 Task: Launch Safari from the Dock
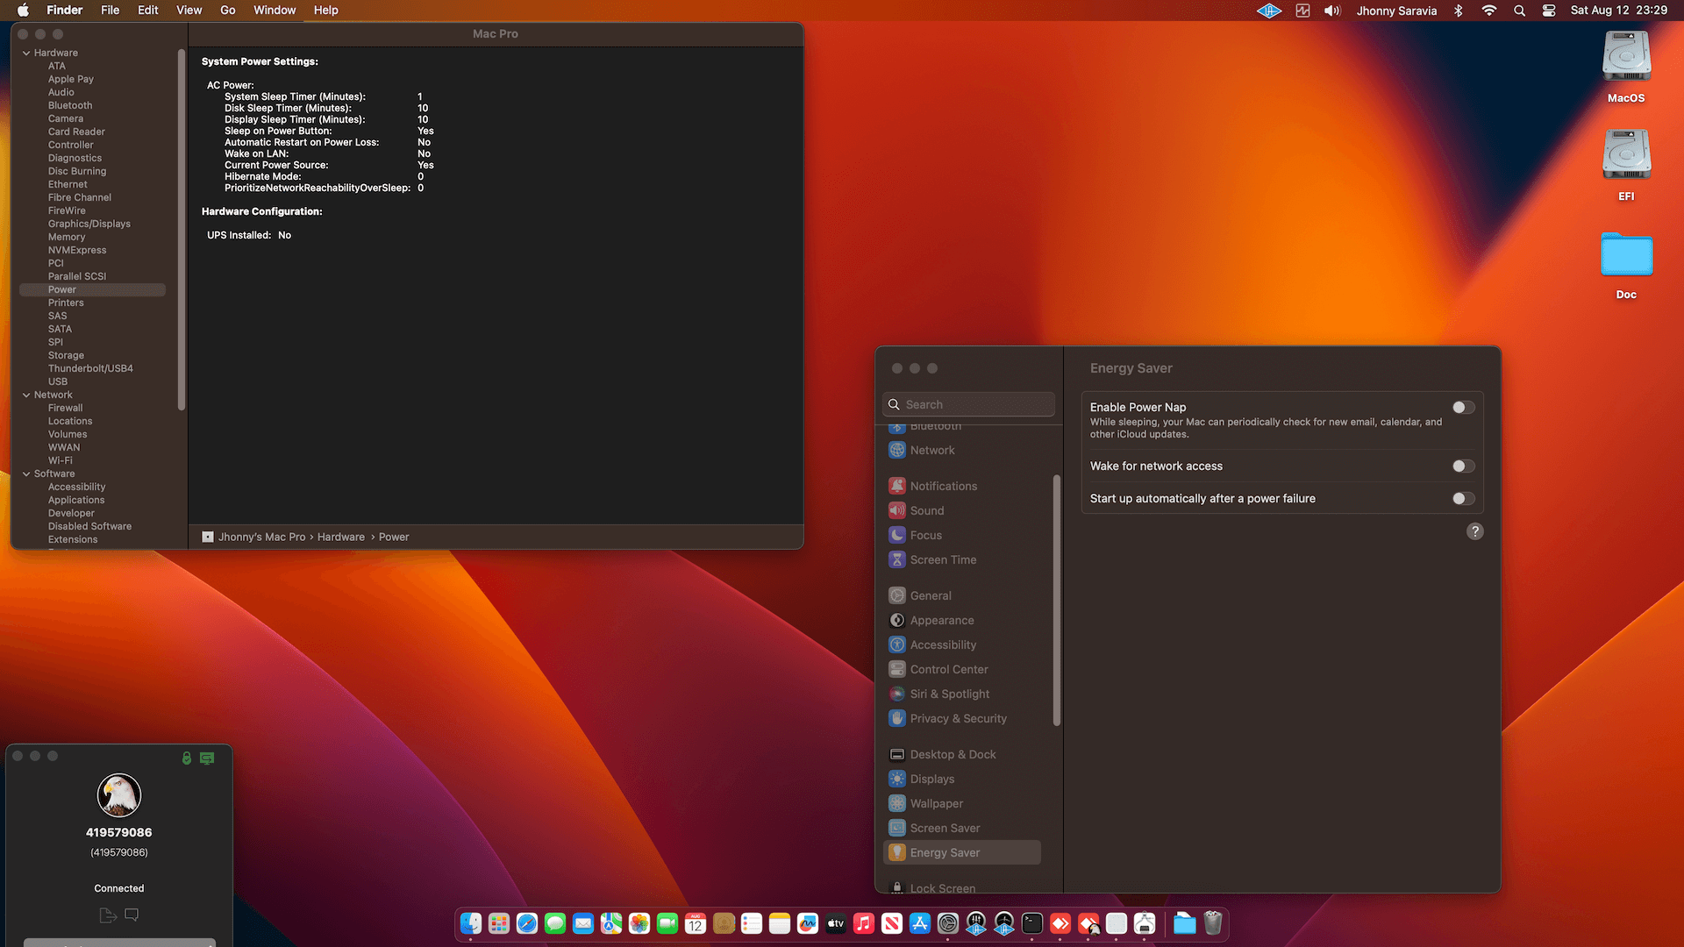coord(527,923)
